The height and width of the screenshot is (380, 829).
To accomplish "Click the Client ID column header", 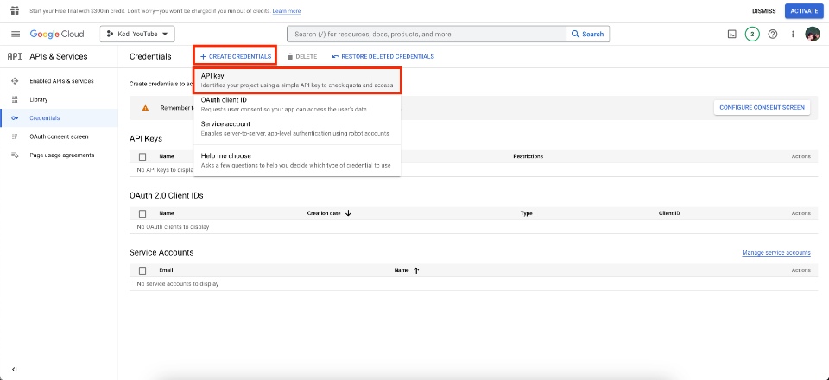I will [x=669, y=213].
